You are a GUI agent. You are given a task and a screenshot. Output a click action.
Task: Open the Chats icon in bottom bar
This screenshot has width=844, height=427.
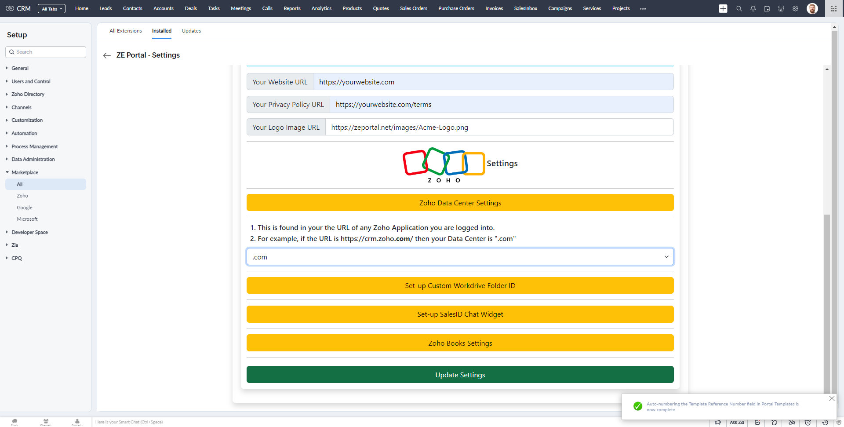tap(15, 422)
